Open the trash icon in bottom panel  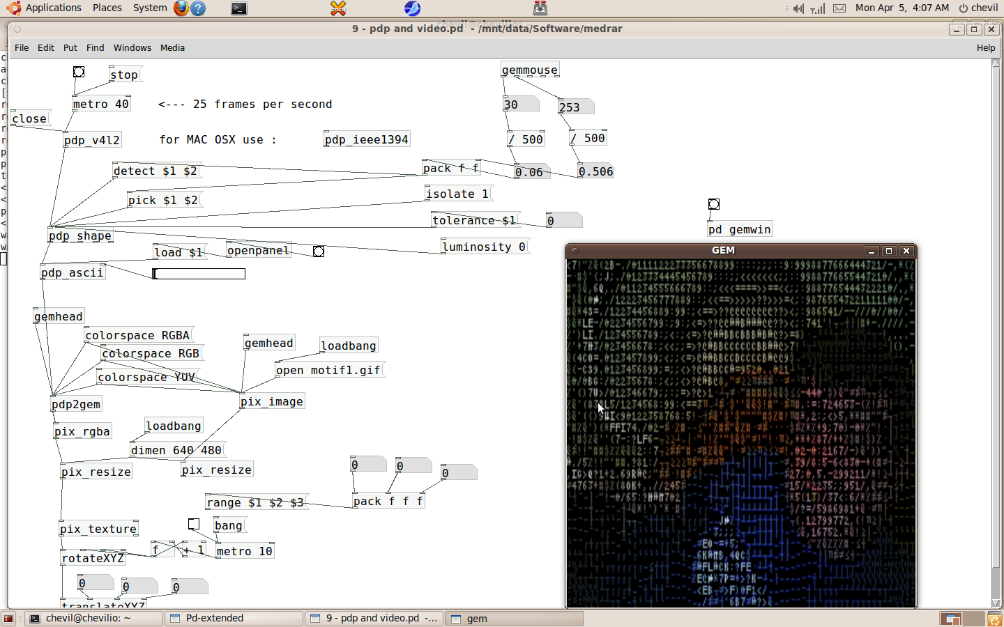(994, 619)
